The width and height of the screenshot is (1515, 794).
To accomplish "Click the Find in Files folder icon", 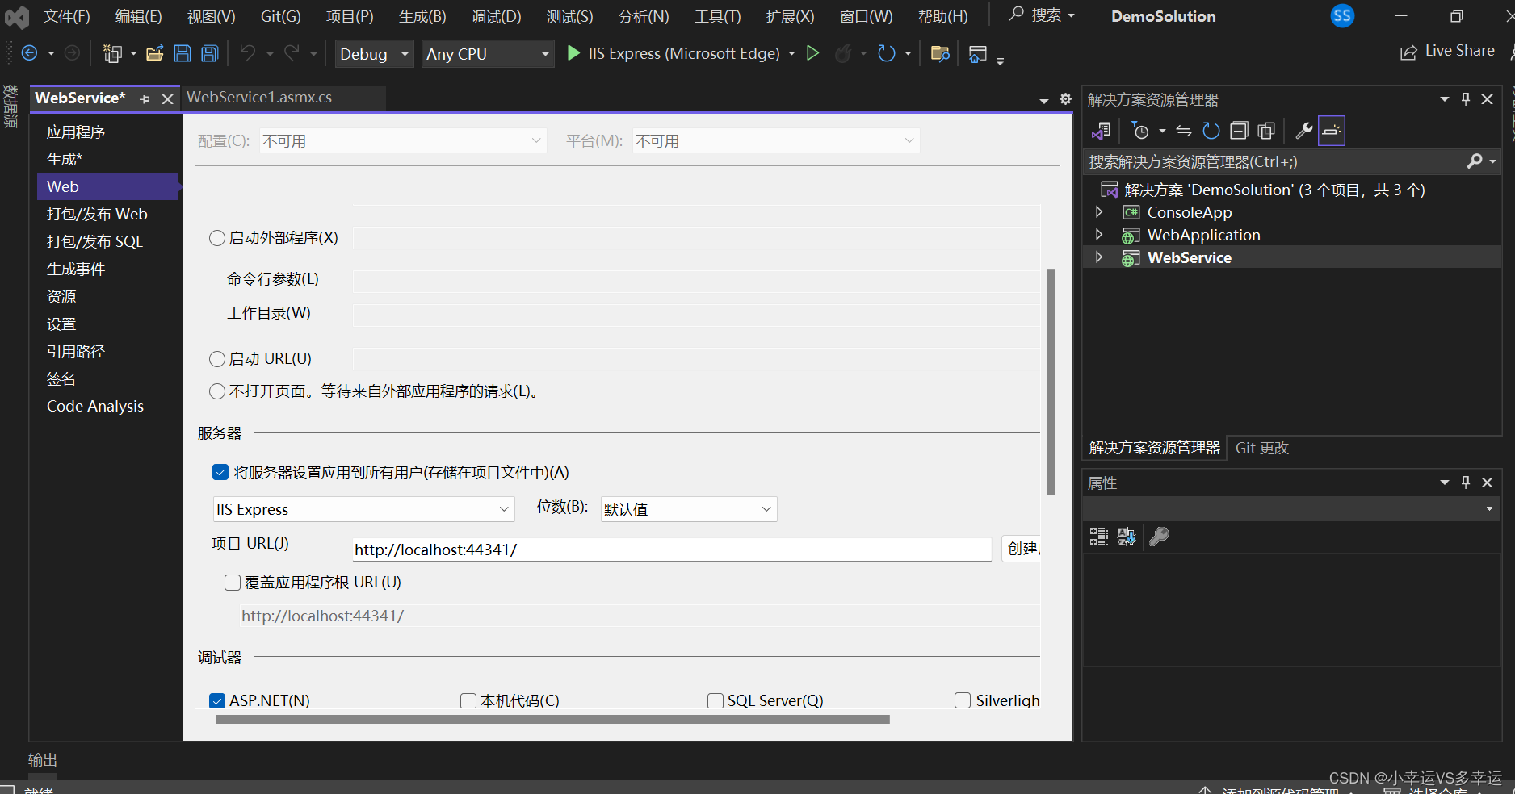I will 940,53.
